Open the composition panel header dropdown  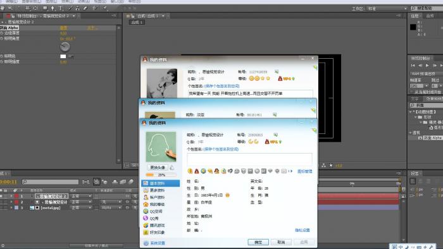click(x=163, y=16)
